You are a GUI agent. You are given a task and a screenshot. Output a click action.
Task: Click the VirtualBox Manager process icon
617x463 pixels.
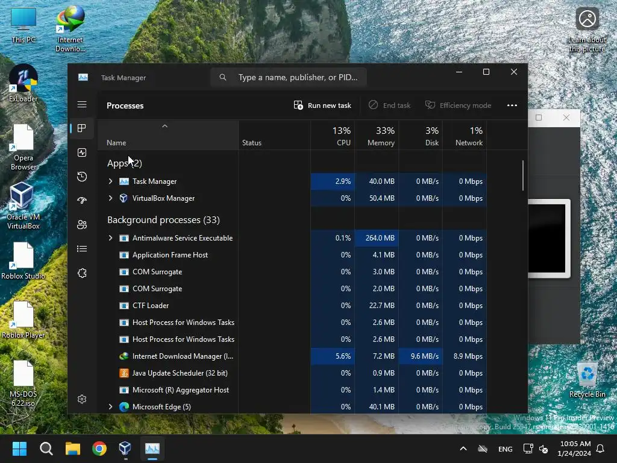pyautogui.click(x=124, y=198)
